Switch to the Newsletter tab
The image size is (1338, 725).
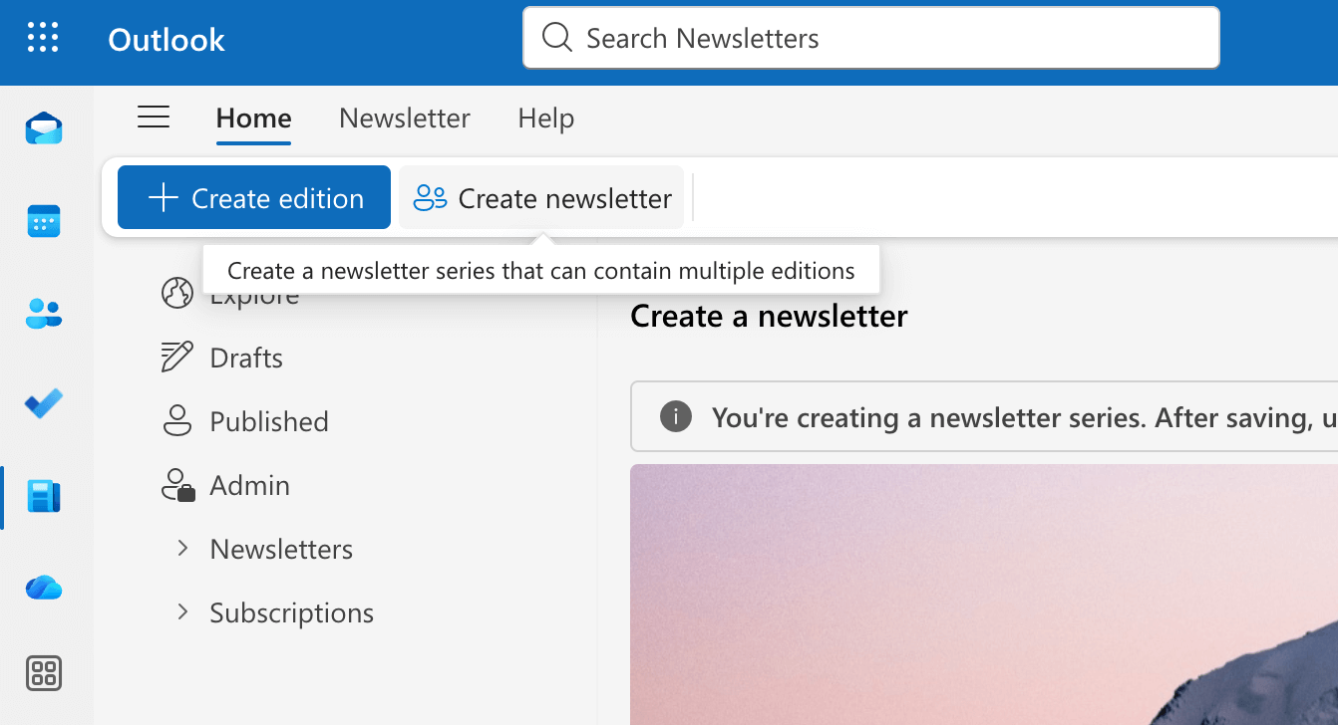(x=404, y=118)
